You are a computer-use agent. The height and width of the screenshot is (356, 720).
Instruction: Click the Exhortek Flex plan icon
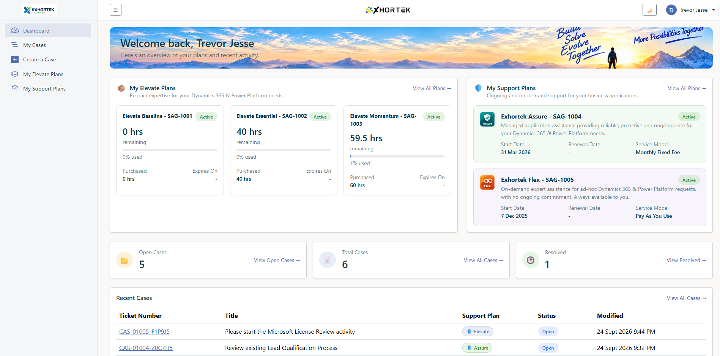(487, 183)
